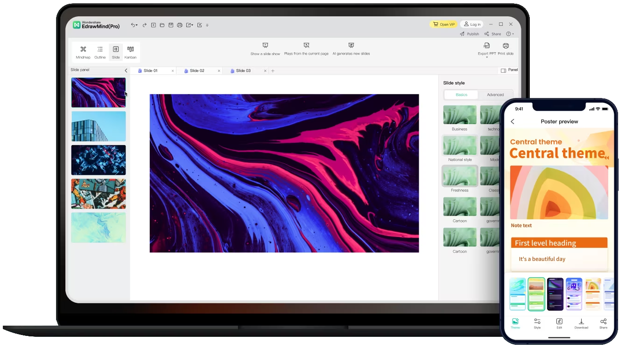
Task: Pick the light blue poster theme on phone
Action: click(x=518, y=294)
